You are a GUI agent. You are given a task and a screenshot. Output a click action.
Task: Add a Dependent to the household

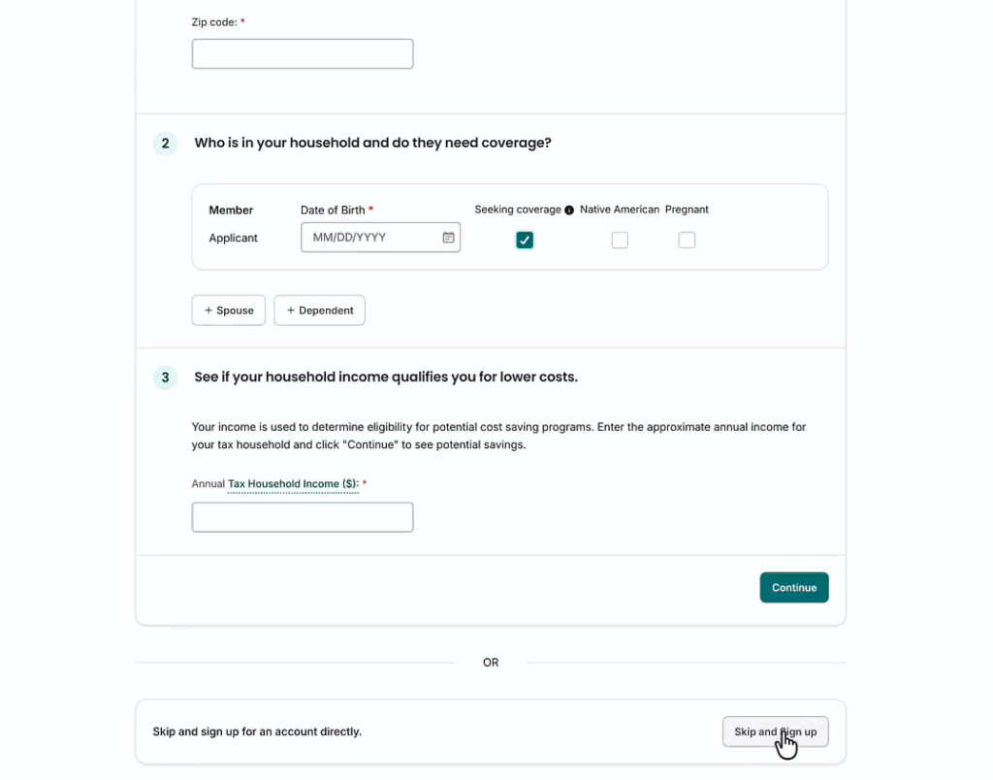[x=319, y=310]
